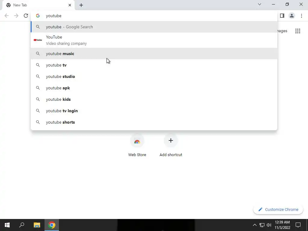Image resolution: width=308 pixels, height=231 pixels.
Task: Open Customize Chrome
Action: [278, 209]
